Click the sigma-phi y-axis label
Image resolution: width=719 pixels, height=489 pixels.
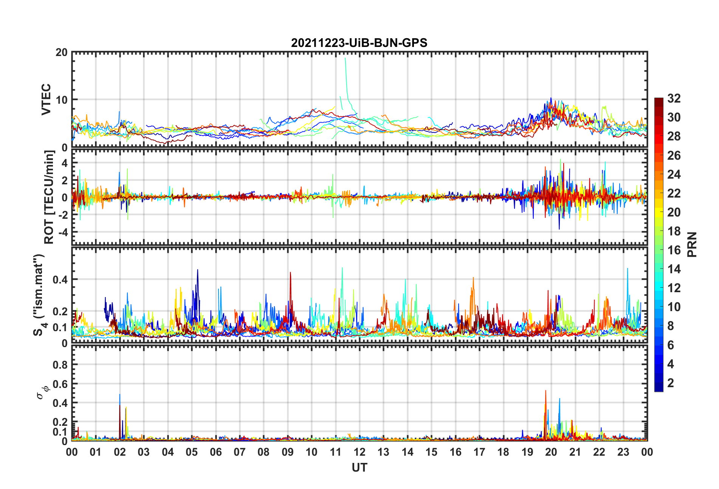click(x=43, y=392)
